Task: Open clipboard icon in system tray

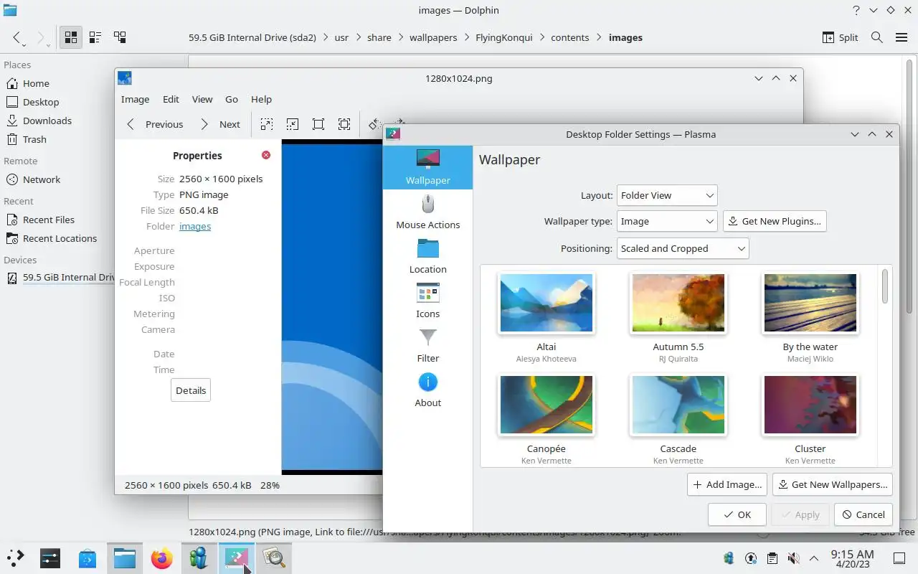Action: (772, 558)
